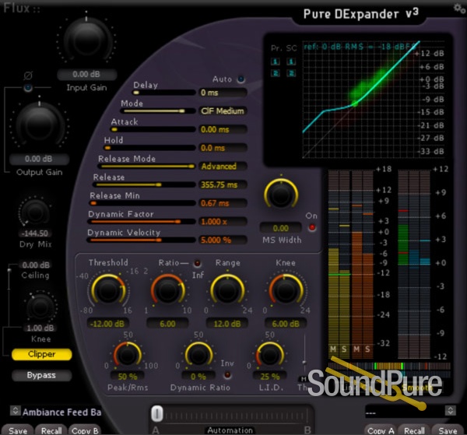
Task: Click the 0 ms delay value
Action: (x=223, y=93)
